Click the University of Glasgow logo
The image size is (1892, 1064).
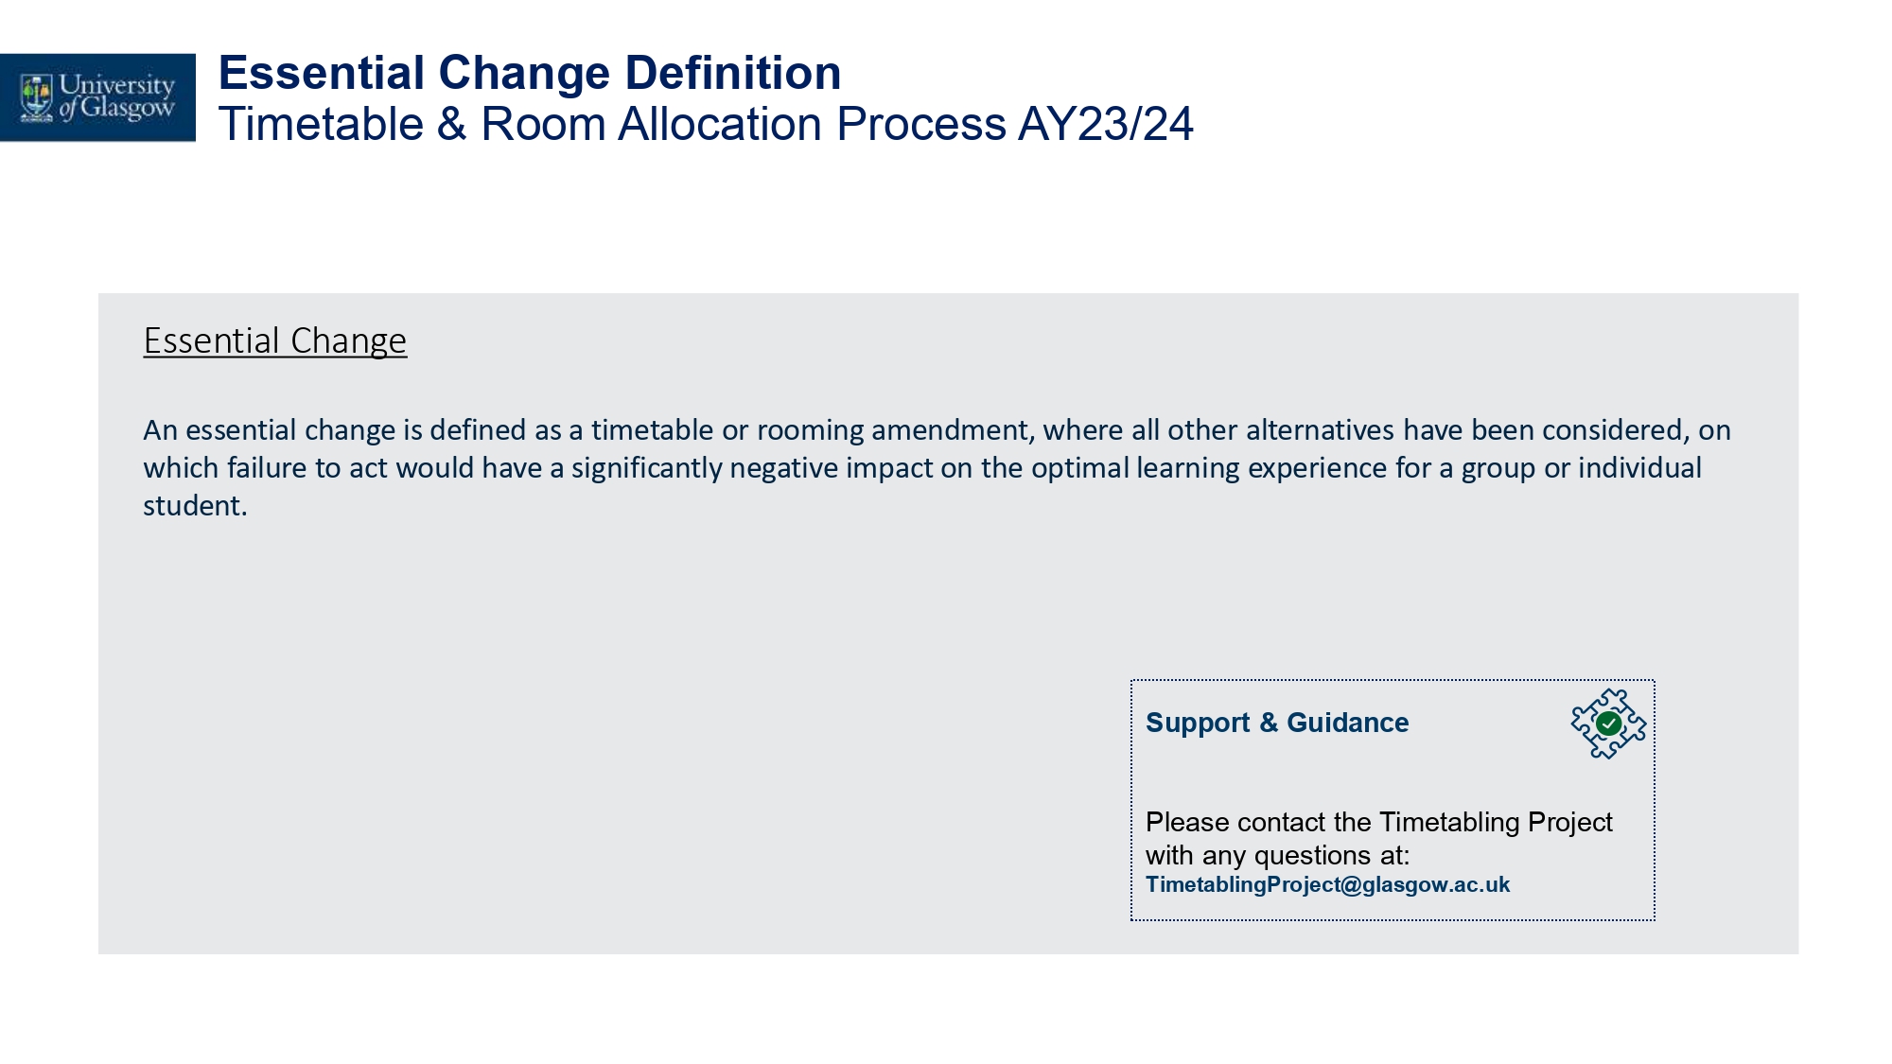coord(97,97)
